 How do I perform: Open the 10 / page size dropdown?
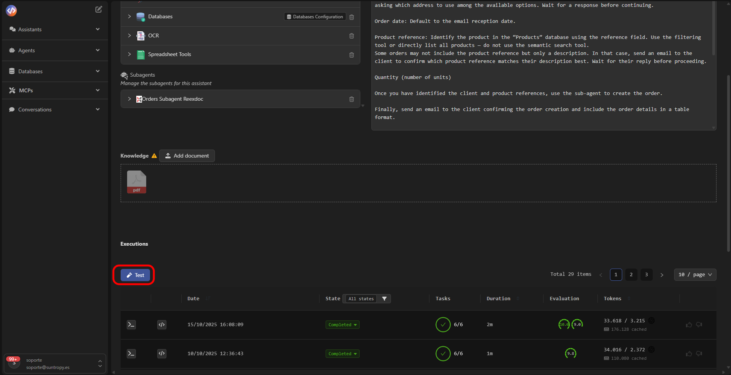click(x=695, y=275)
